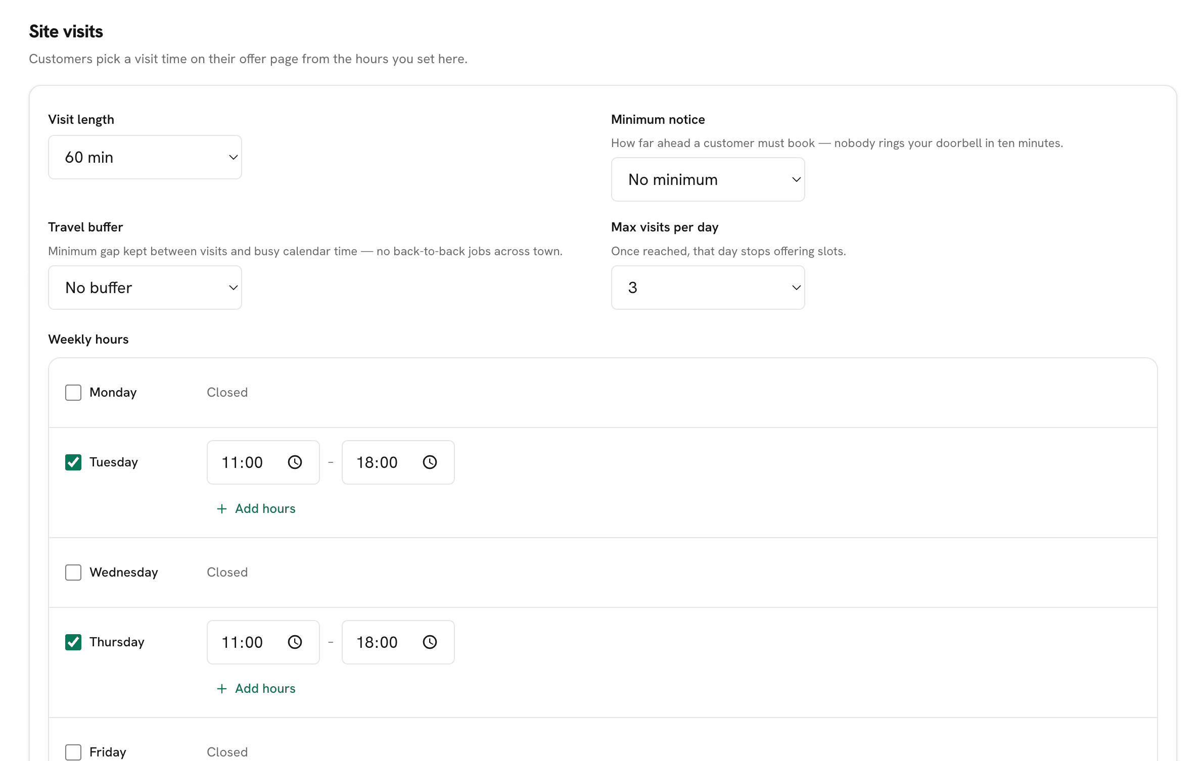Open the Max visits per day dropdown
Screen dimensions: 1203x761
click(x=708, y=288)
